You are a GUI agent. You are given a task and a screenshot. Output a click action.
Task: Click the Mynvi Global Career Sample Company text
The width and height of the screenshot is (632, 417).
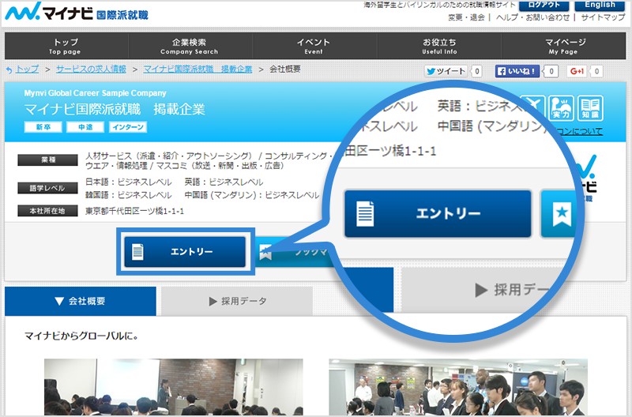tap(95, 93)
